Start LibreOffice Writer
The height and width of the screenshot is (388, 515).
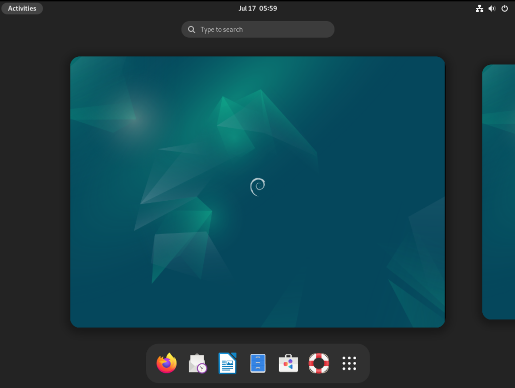tap(227, 363)
